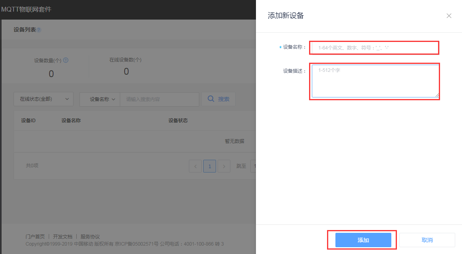Click the 设备状态 column header
The image size is (462, 254).
click(178, 121)
